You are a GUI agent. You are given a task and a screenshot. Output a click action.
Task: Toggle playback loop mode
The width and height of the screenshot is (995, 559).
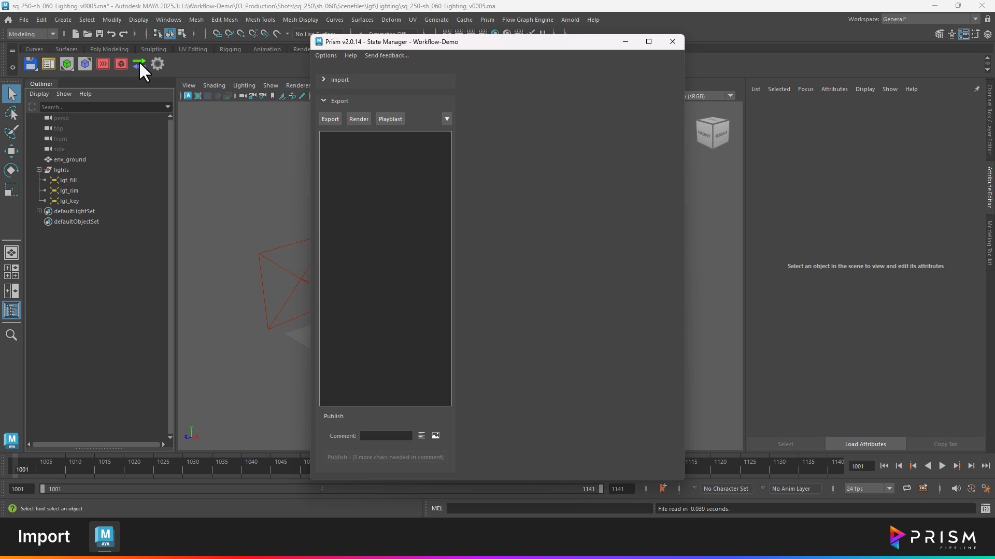coord(906,488)
